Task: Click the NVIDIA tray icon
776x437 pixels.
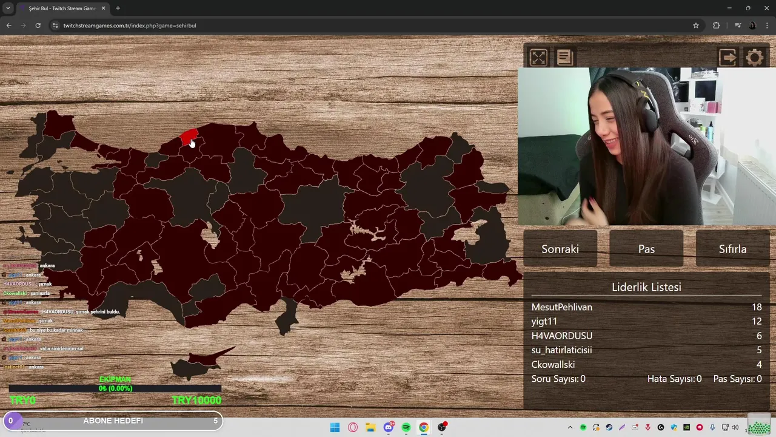Action: [x=686, y=427]
